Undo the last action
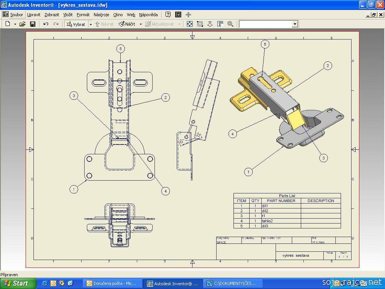Screen dimensions: 385x289 (x=46, y=24)
